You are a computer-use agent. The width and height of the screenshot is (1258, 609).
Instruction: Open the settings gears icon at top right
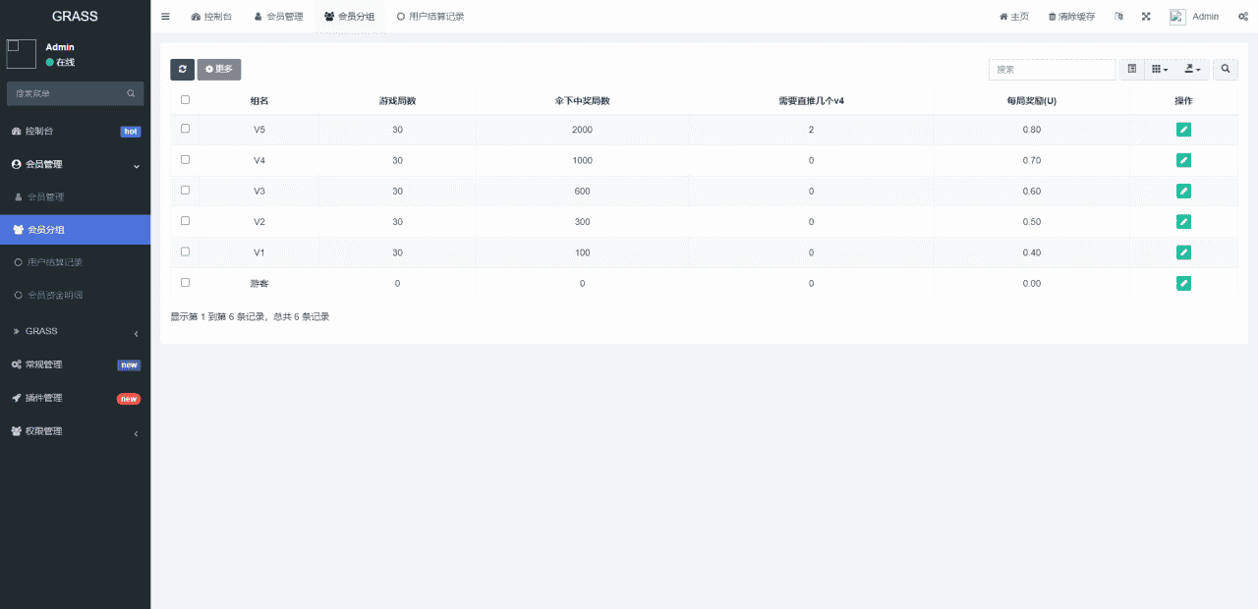(1242, 17)
